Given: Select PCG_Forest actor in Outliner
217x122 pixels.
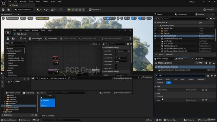Looking at the screenshot, I should click(168, 43).
